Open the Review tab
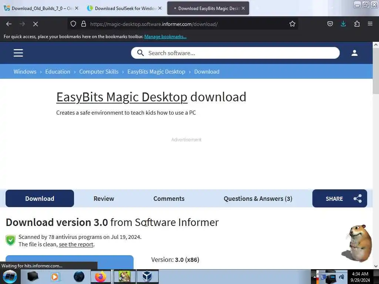This screenshot has height=284, width=379. (104, 199)
